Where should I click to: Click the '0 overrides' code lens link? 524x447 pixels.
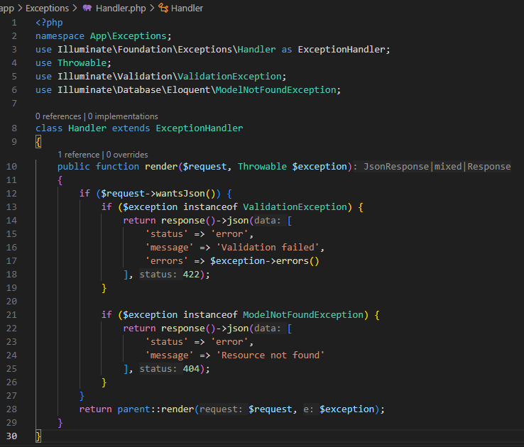130,154
